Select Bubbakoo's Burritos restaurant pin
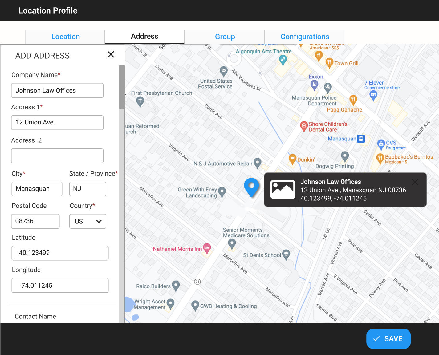The image size is (439, 355). tap(380, 159)
